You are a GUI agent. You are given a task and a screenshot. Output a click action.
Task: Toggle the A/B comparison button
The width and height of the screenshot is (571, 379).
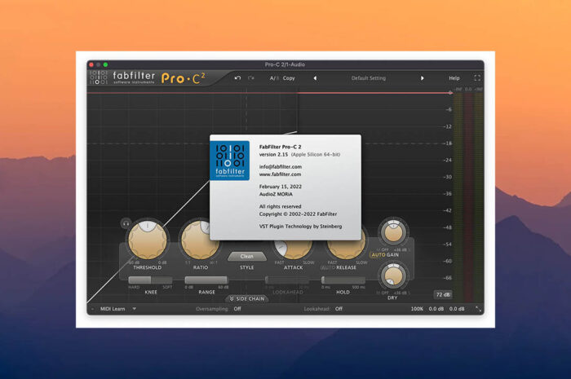coord(274,78)
